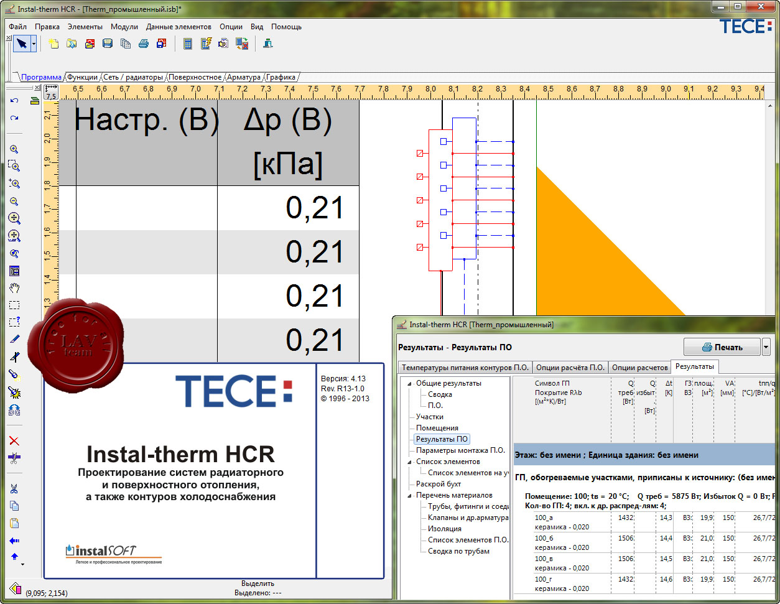
Task: Click the quick calculation lightning icon
Action: [x=206, y=44]
